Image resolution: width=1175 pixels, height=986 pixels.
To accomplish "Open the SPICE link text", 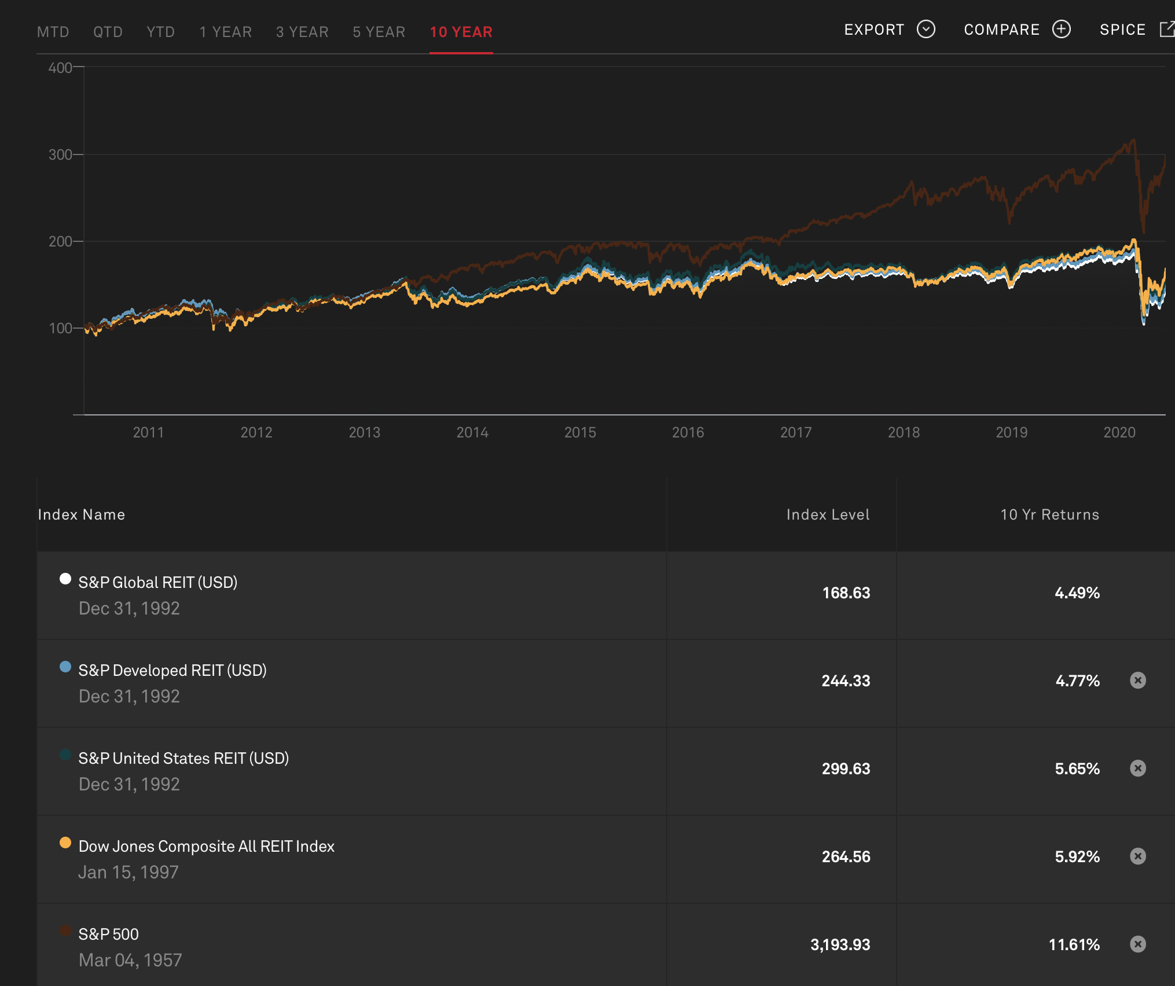I will click(1123, 30).
